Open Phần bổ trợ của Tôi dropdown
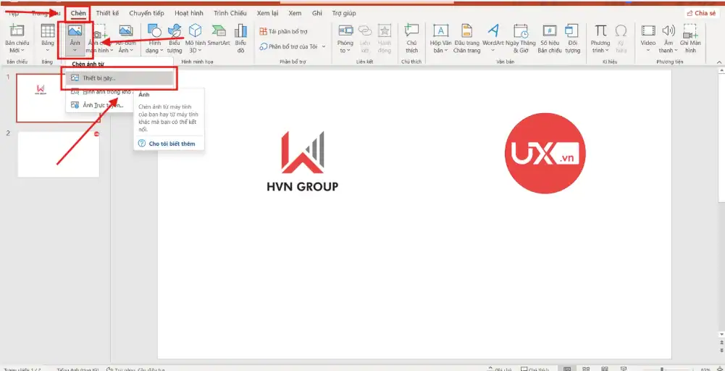725x371 pixels. 292,46
